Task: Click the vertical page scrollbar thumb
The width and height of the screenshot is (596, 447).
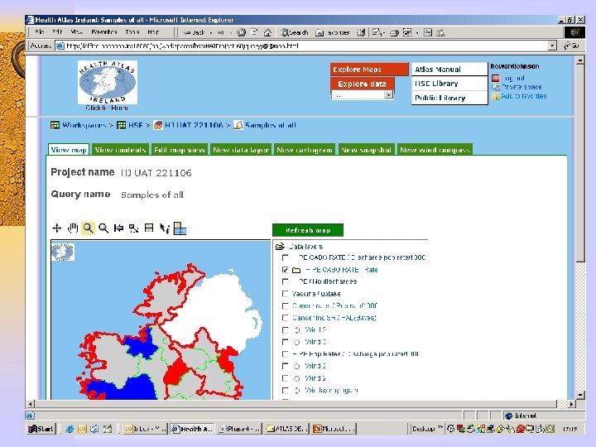Action: pyautogui.click(x=579, y=163)
